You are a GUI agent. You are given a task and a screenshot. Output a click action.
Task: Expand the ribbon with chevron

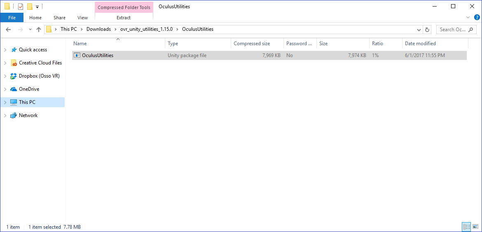point(468,17)
